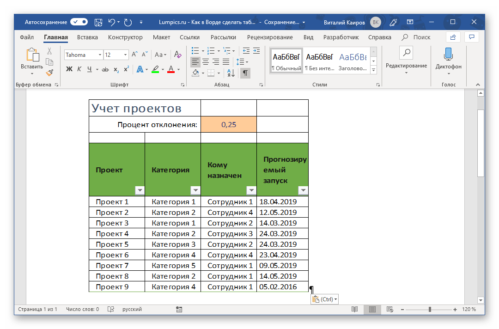Collapse the ribbon with chevron
Screen dimensions: 499x329
(x=478, y=85)
